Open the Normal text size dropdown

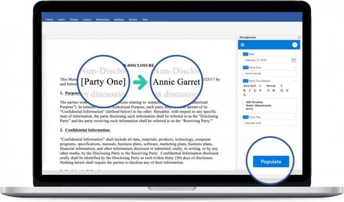274,85
